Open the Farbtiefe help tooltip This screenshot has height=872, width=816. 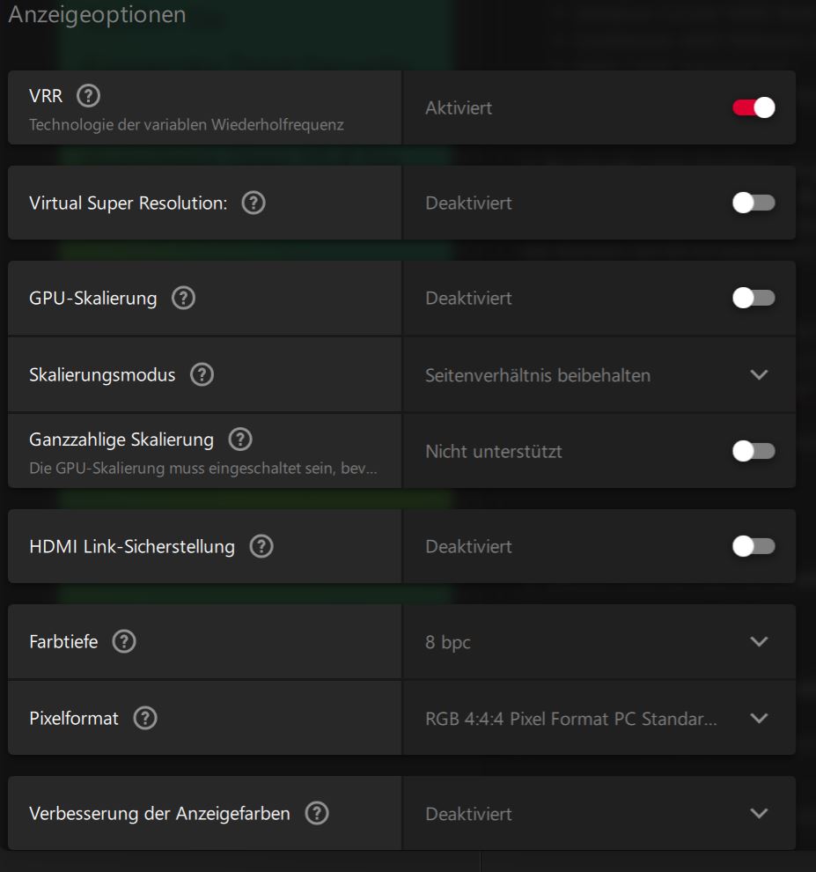[x=122, y=642]
